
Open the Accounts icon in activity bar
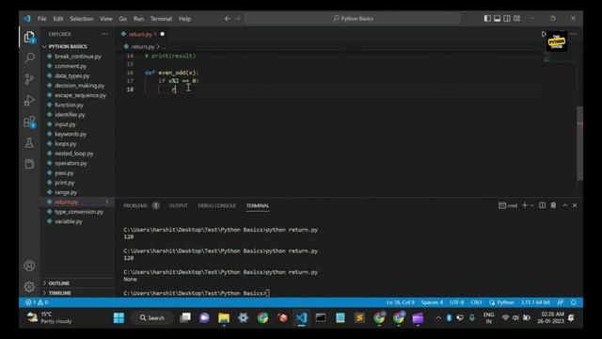click(29, 266)
